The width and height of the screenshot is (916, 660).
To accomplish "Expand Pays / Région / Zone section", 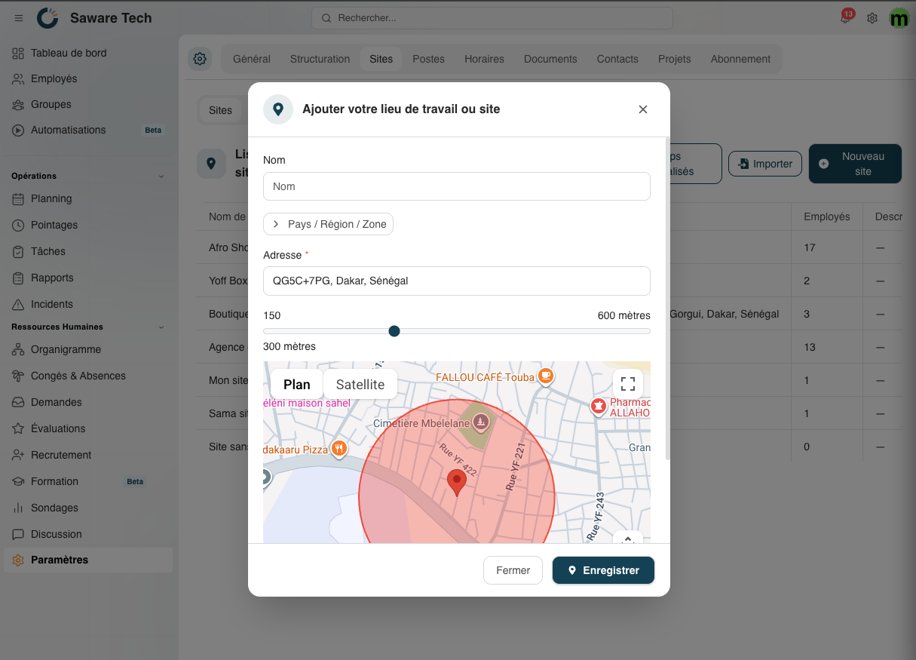I will tap(328, 224).
